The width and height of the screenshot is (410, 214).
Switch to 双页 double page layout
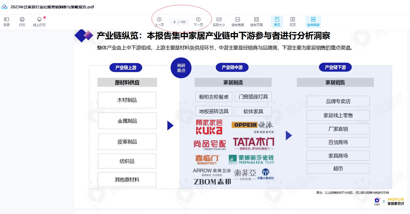(293, 22)
